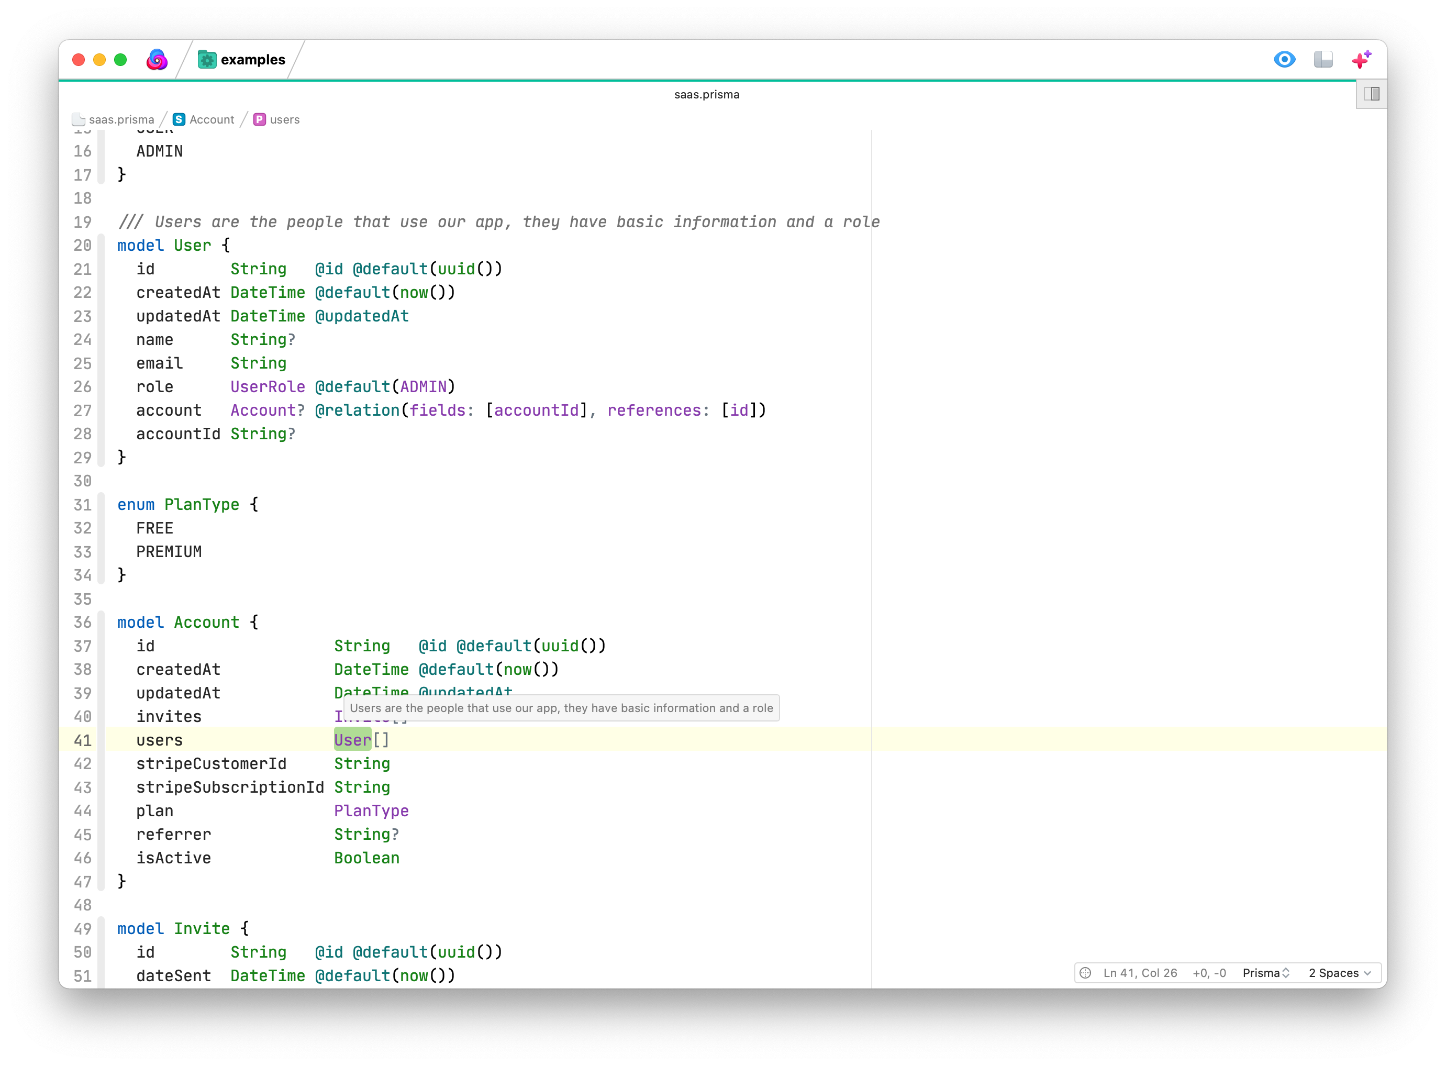Image resolution: width=1446 pixels, height=1066 pixels.
Task: Open the examples project folder icon
Action: 206,60
